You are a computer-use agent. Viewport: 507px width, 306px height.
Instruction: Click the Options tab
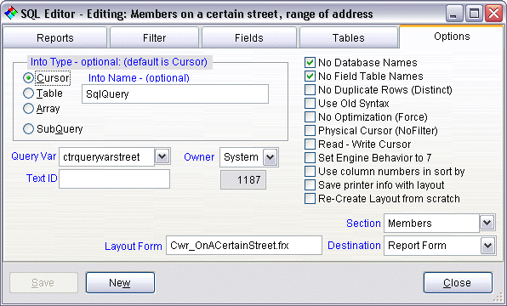[x=452, y=37]
